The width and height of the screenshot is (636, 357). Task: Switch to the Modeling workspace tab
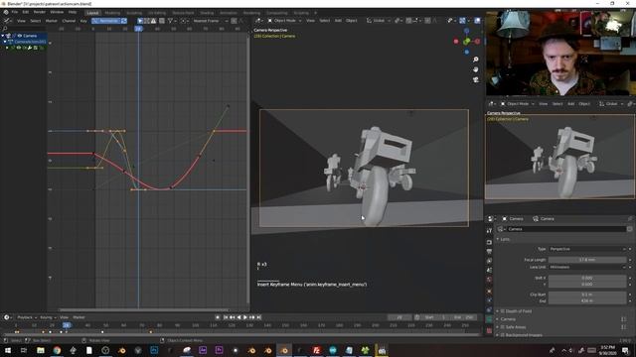pyautogui.click(x=112, y=13)
